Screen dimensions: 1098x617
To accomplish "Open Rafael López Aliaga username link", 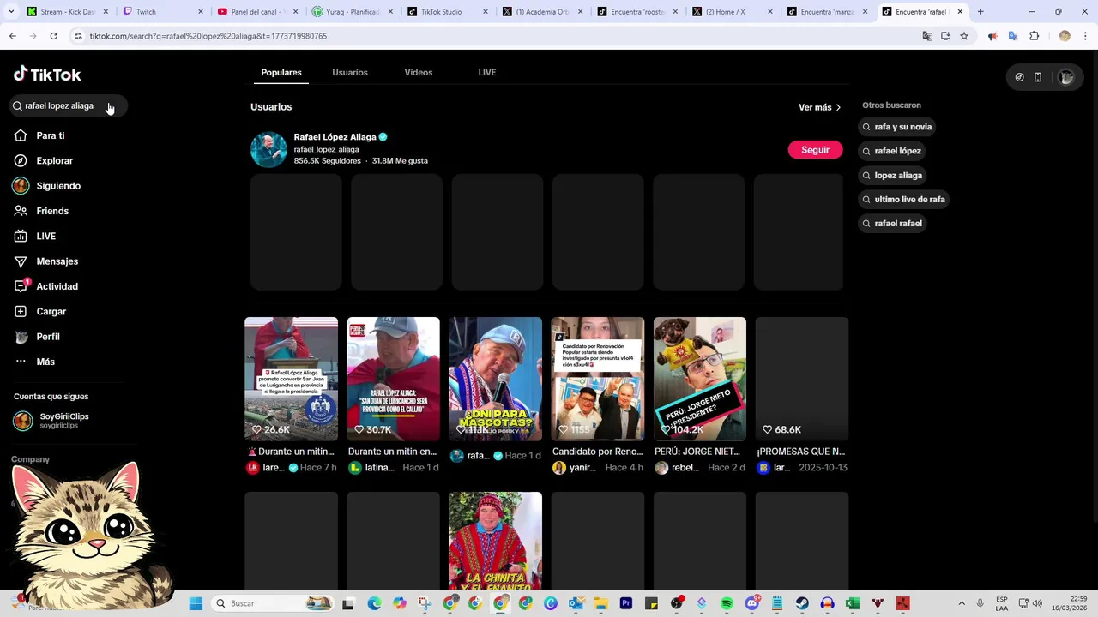I will click(326, 149).
